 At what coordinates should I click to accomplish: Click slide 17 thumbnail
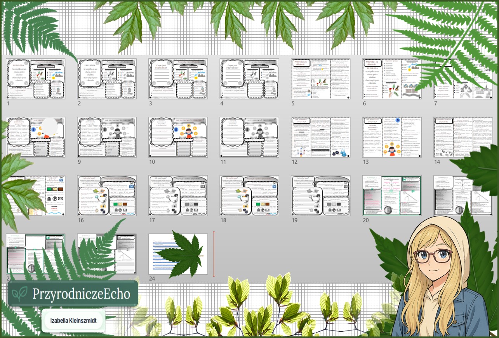click(178, 196)
